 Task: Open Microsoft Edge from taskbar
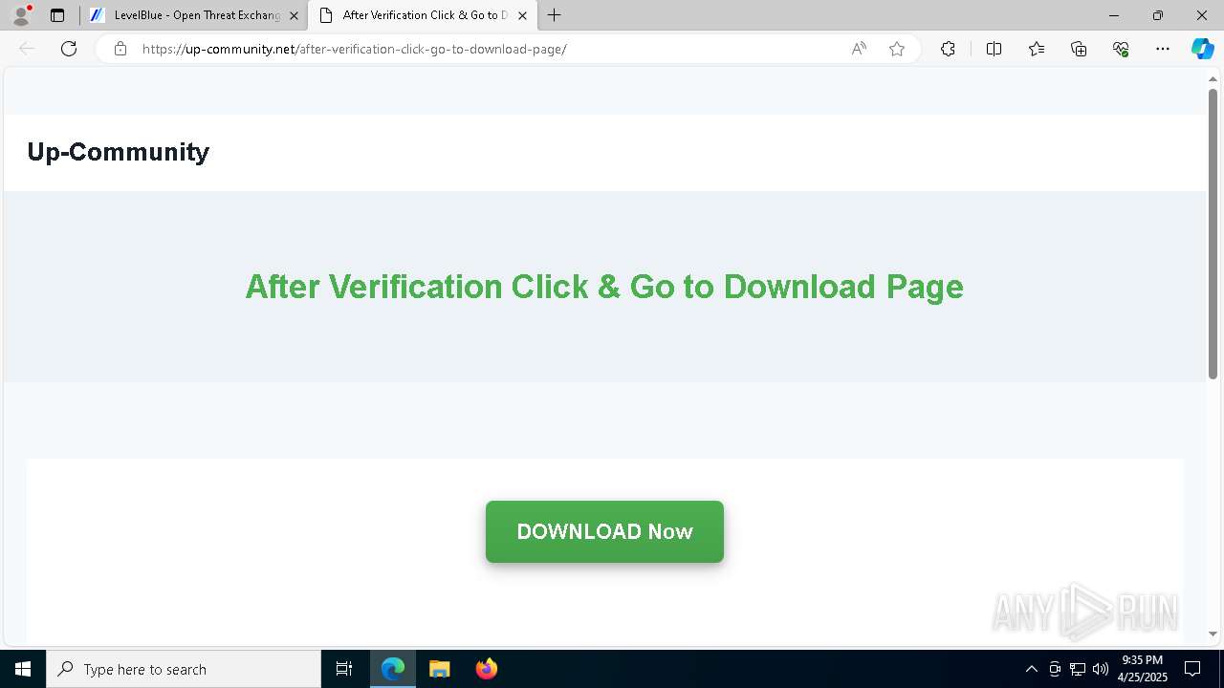click(393, 669)
